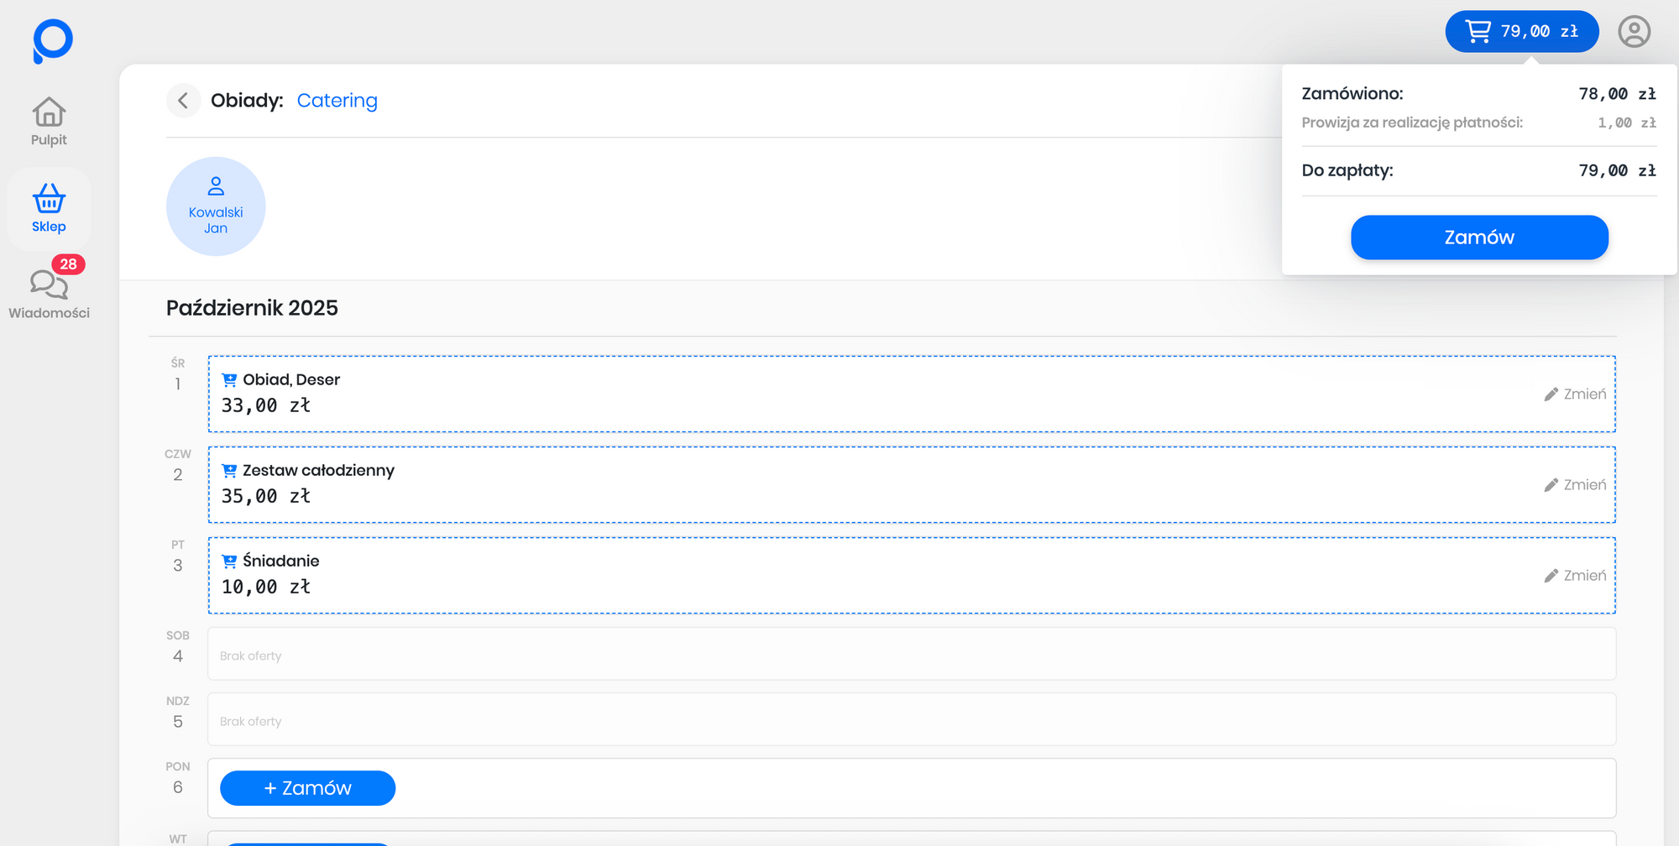
Task: Open the Sklep basket section
Action: point(49,208)
